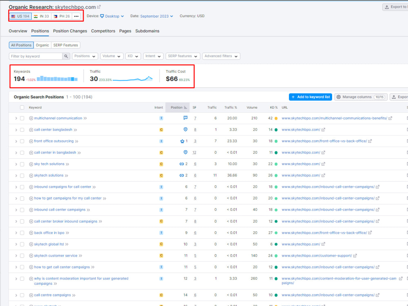Screen dimensions: 408x306
Task: Click the Position column sort icon
Action: 185,107
